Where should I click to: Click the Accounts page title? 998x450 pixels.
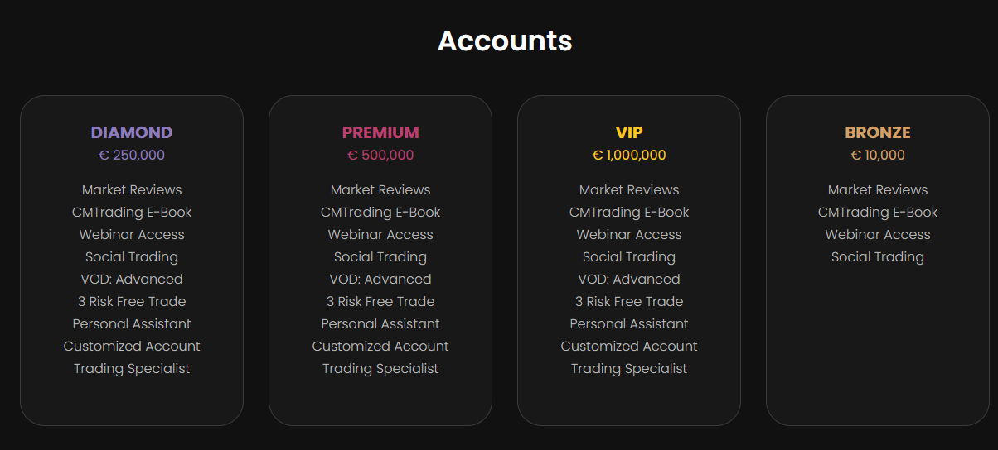pyautogui.click(x=505, y=41)
